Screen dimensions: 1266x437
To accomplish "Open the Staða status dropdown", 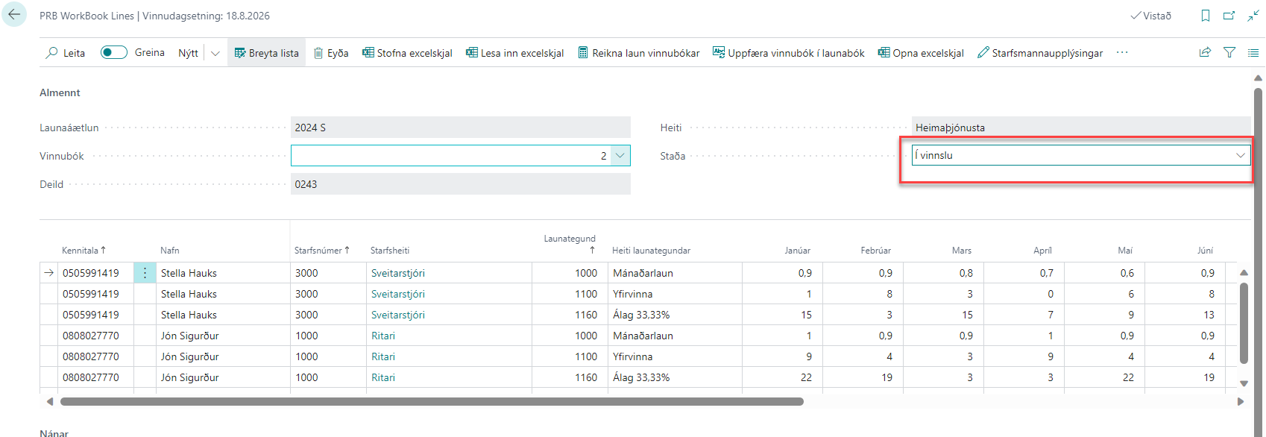I will pyautogui.click(x=1240, y=155).
